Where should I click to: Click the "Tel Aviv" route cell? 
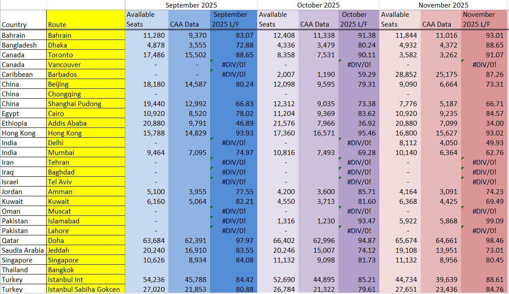coord(86,182)
